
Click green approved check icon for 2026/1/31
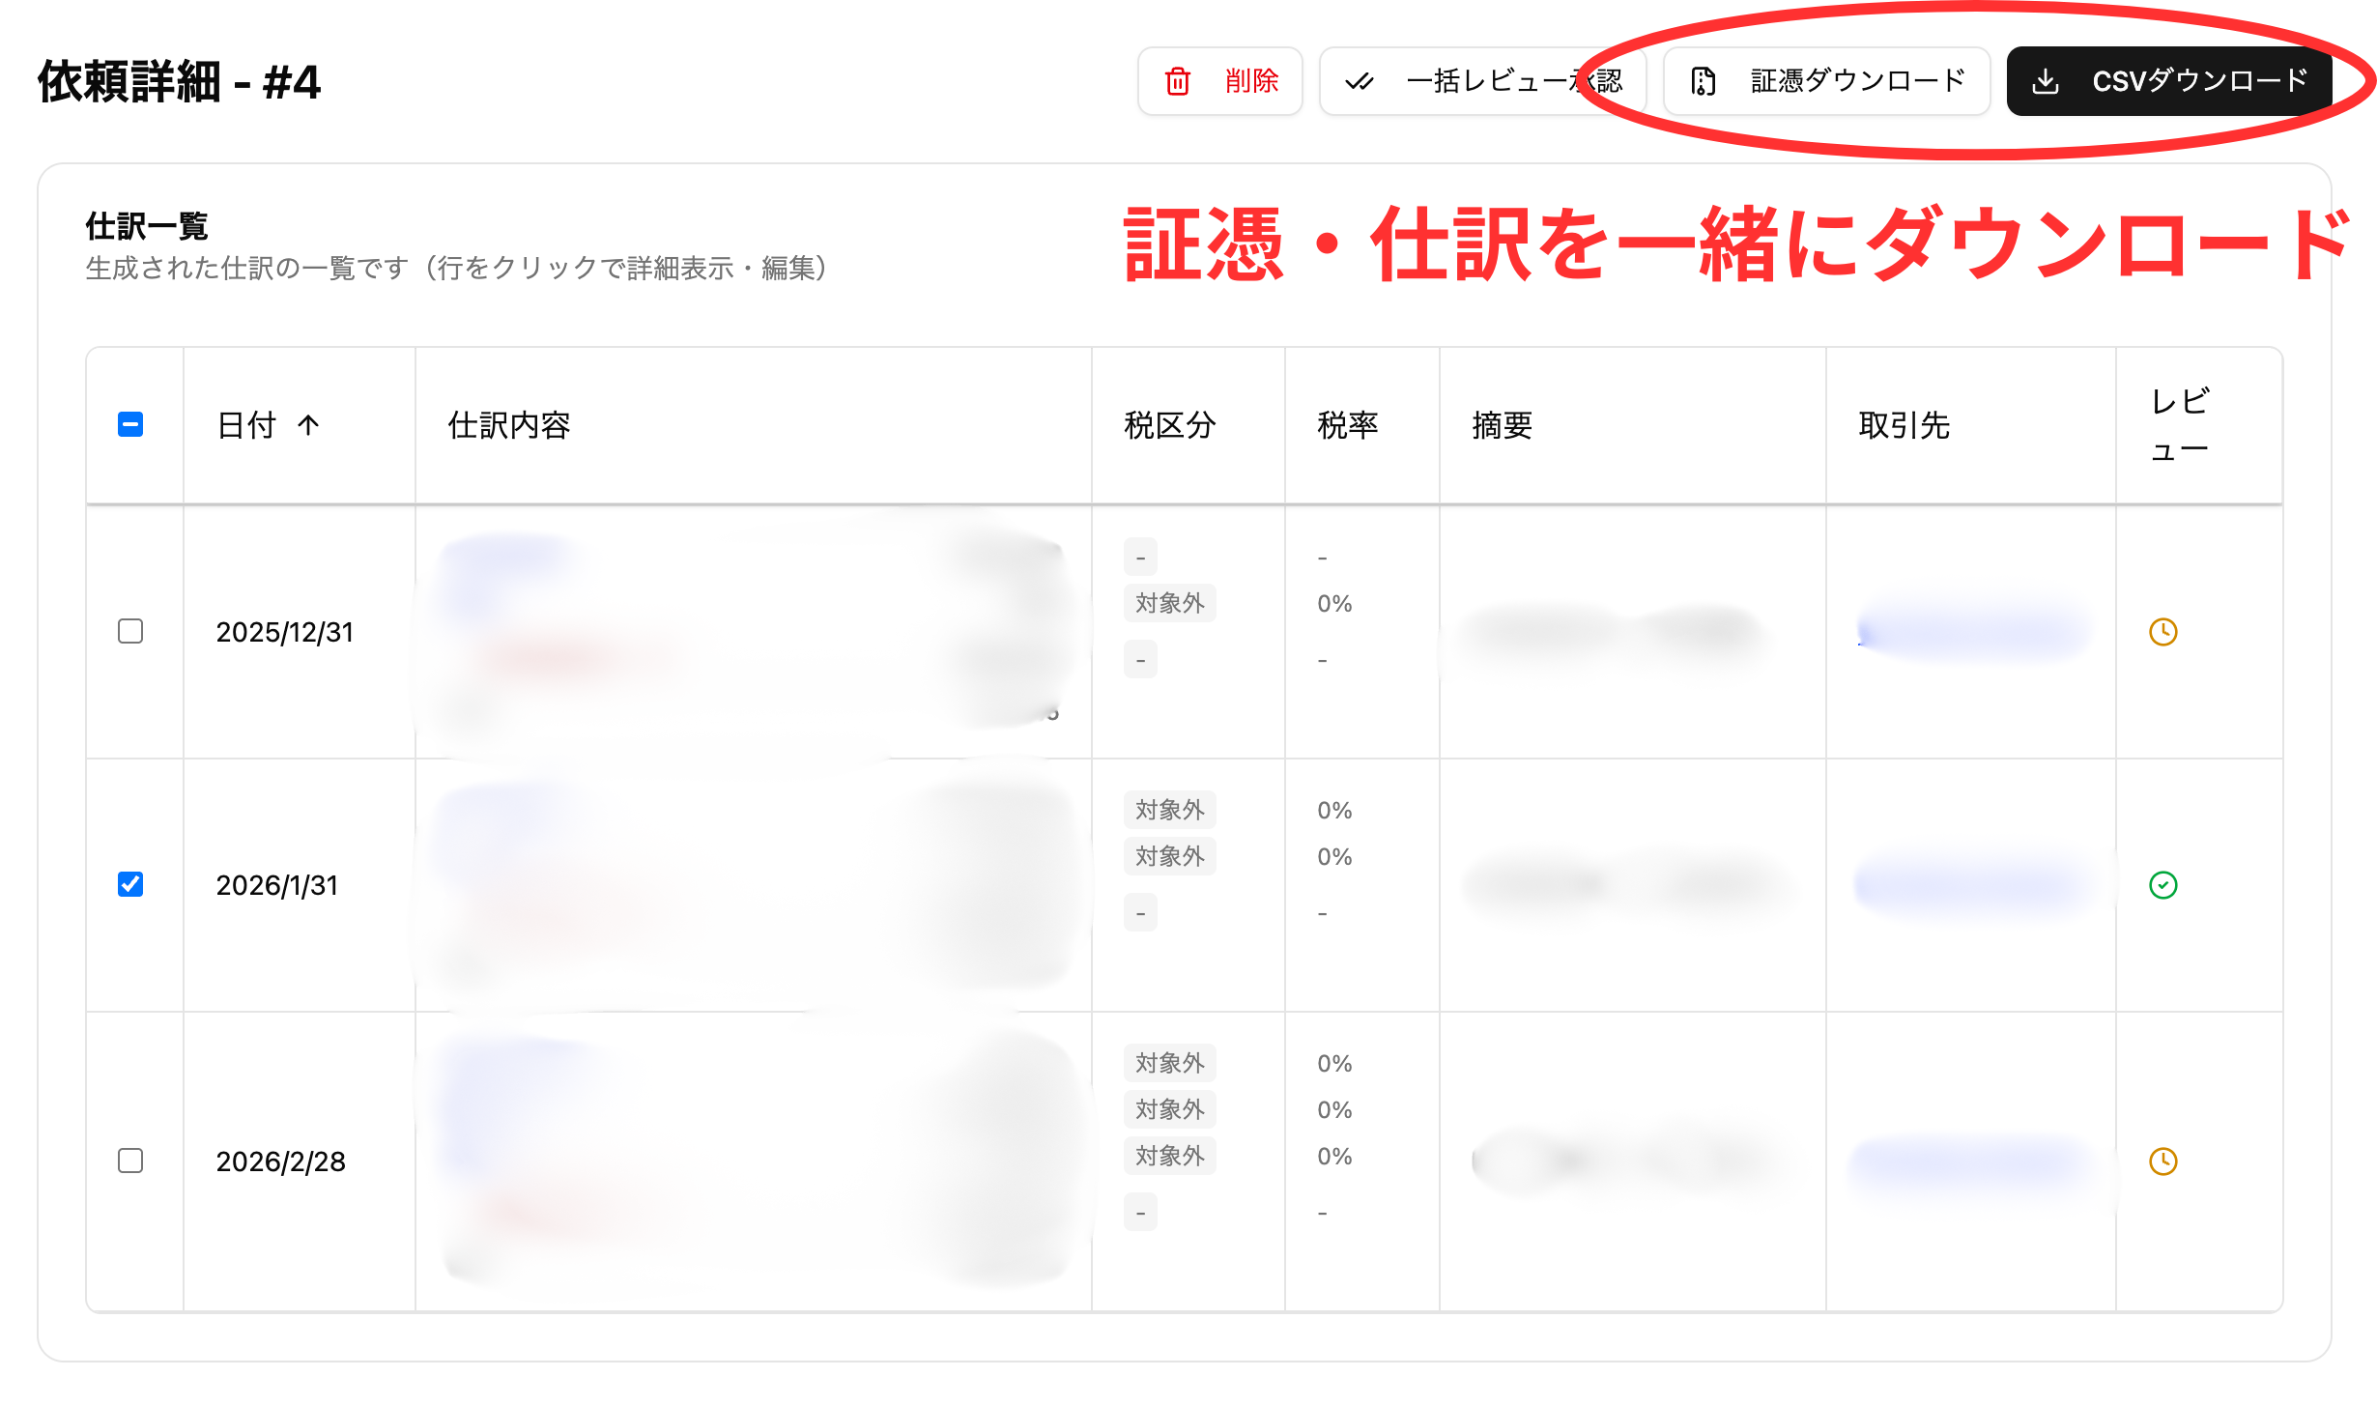click(x=2162, y=885)
